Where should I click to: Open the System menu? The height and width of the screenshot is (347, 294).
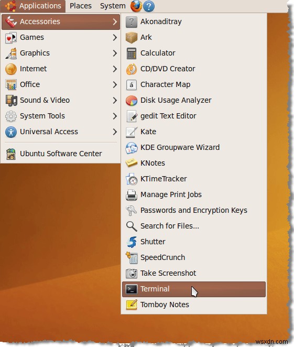pyautogui.click(x=113, y=6)
